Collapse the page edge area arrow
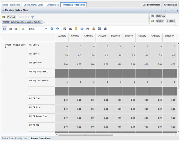The height and width of the screenshot is (141, 180). (x=176, y=25)
